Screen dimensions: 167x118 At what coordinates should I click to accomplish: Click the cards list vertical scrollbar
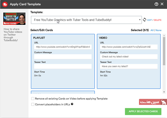click(164, 52)
